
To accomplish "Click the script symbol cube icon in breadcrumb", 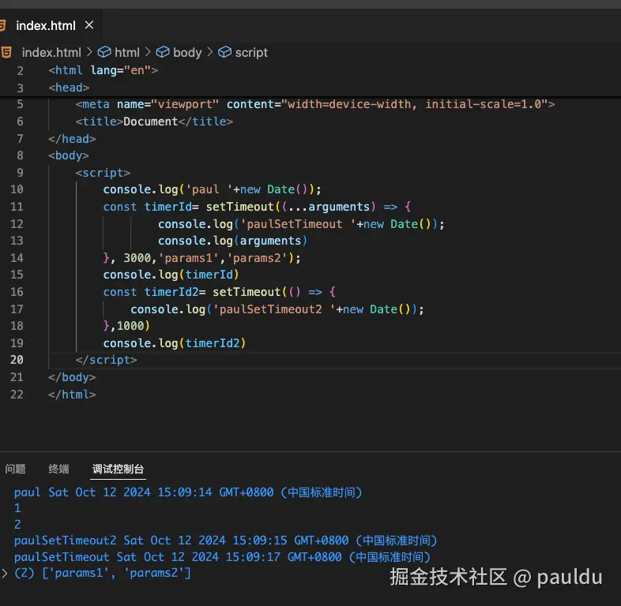I will click(x=225, y=52).
